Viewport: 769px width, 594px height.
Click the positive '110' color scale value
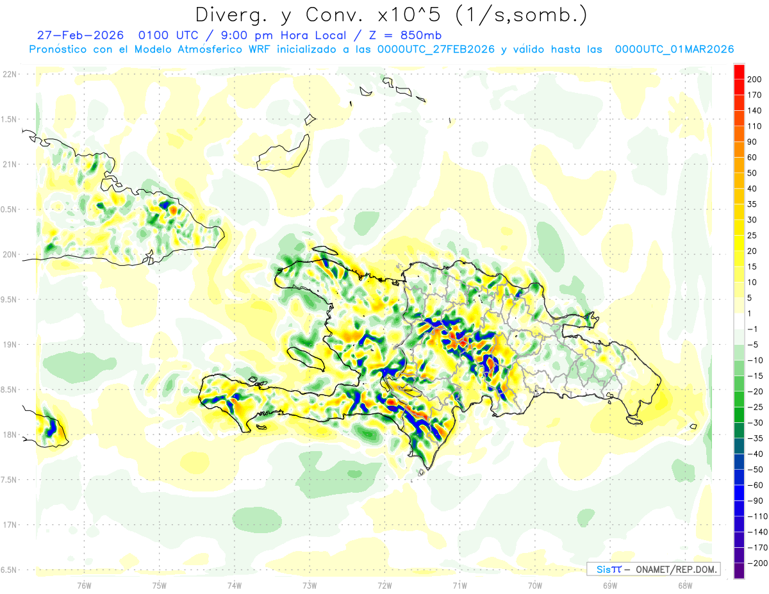[x=755, y=127]
